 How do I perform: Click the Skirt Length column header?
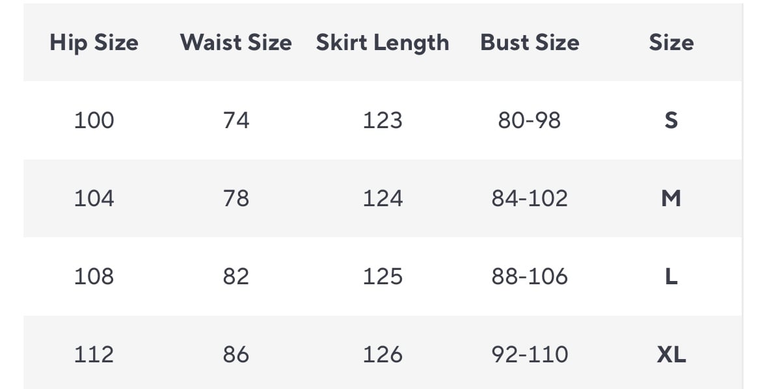[383, 43]
